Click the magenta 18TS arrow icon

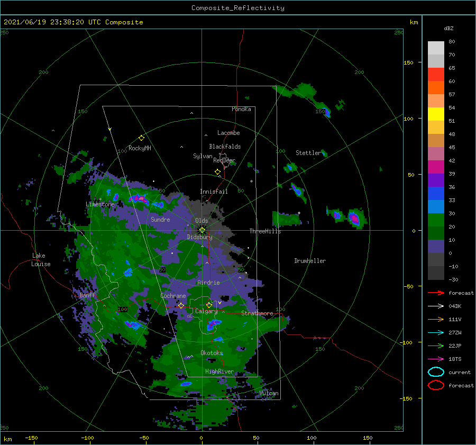coord(436,359)
